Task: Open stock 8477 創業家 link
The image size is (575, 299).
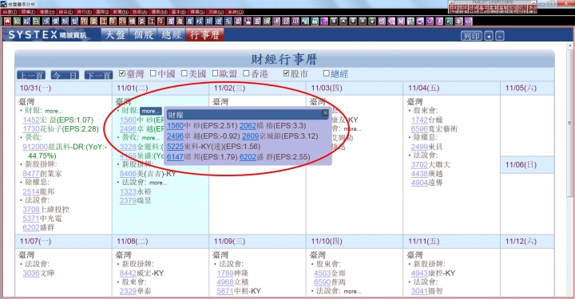Action: (31, 174)
